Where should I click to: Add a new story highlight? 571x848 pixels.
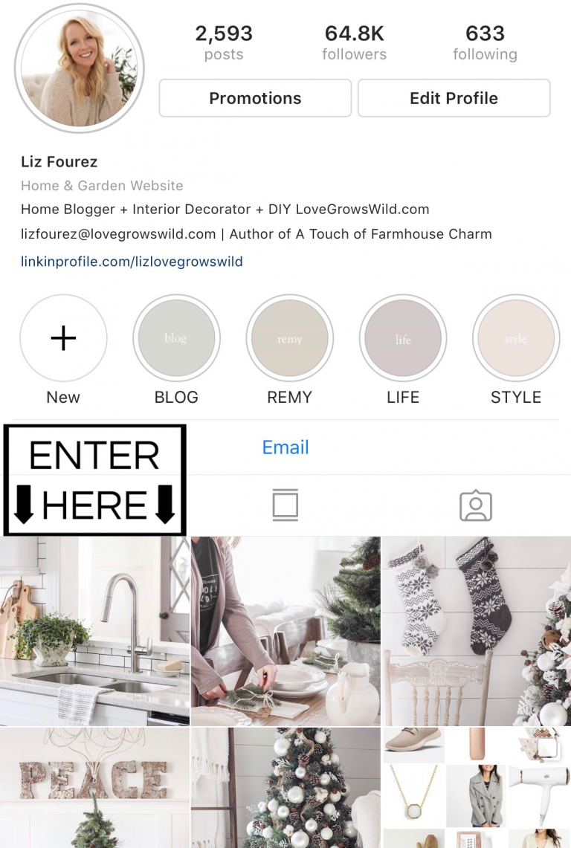coord(63,338)
